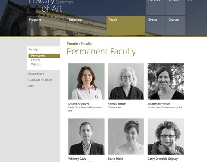Open Beate Fricke's portrait photo
This screenshot has height=162, width=207.
coord(126,137)
